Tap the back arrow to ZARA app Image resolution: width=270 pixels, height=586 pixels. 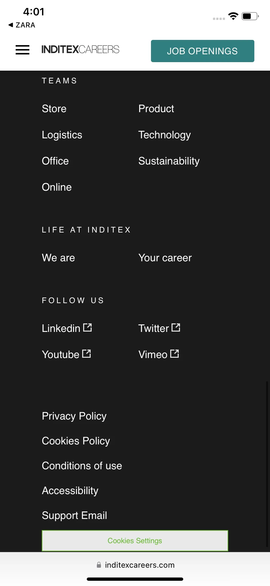(10, 25)
